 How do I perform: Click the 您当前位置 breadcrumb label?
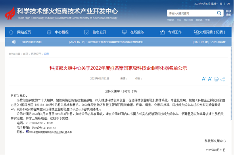pos(15,54)
